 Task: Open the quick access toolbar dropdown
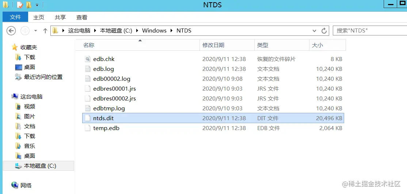coord(37,5)
